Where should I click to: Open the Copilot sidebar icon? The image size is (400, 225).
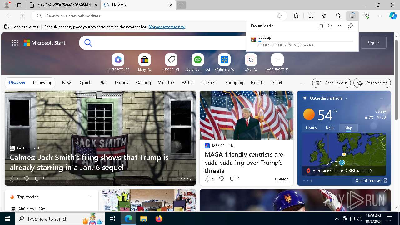click(393, 16)
